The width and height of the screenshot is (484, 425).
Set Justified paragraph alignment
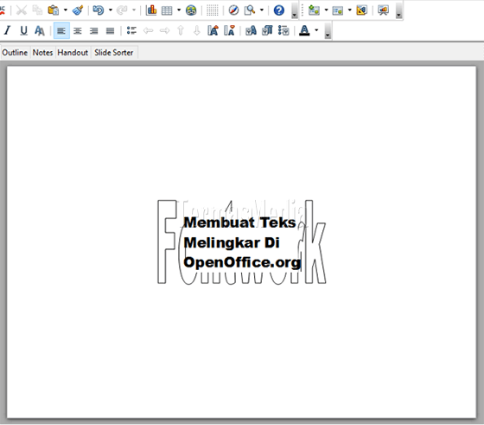pos(111,30)
